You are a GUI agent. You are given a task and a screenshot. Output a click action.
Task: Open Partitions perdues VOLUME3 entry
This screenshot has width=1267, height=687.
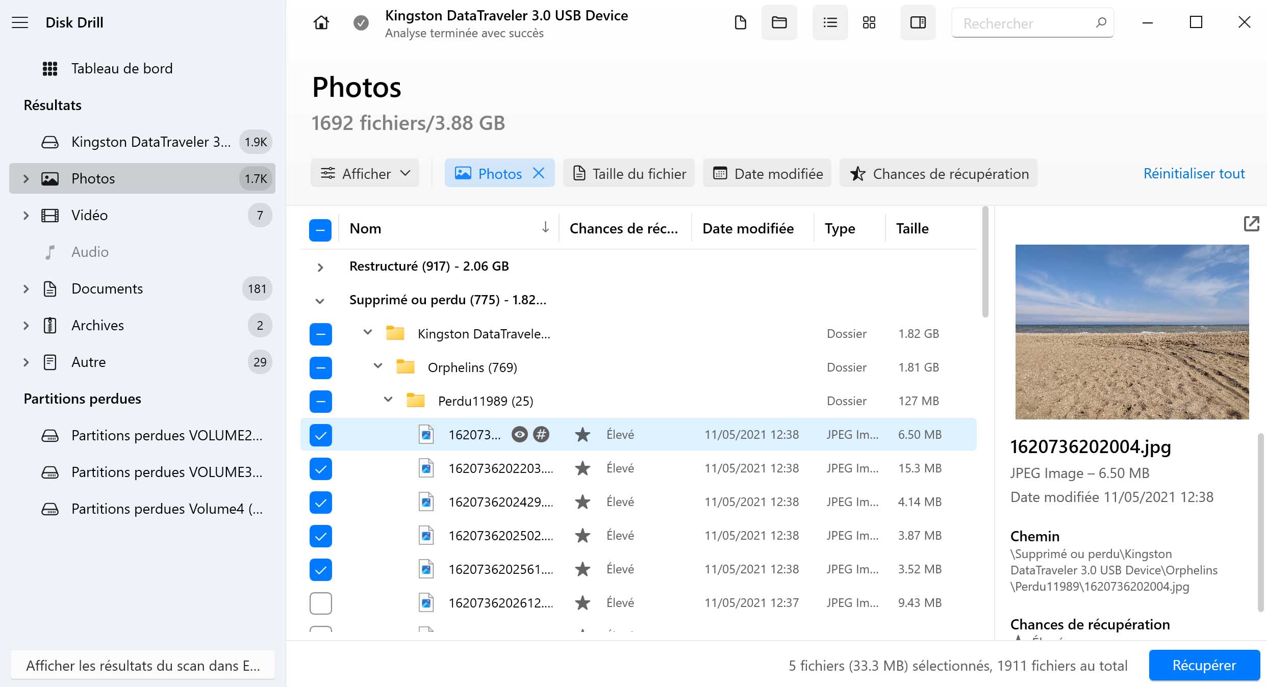point(142,472)
